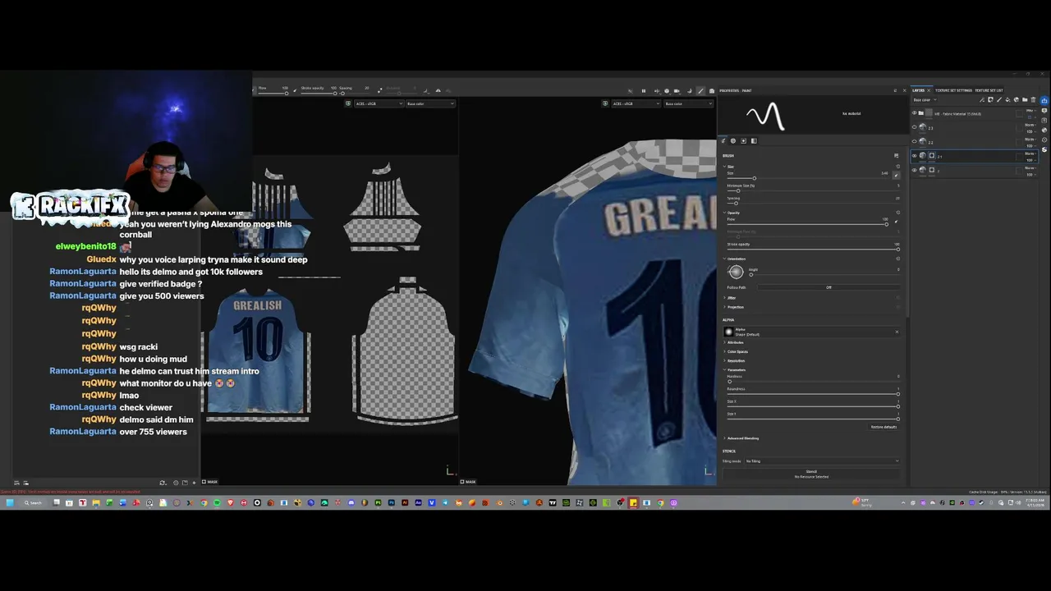The width and height of the screenshot is (1051, 591).
Task: Select the Layers tab
Action: 918,90
